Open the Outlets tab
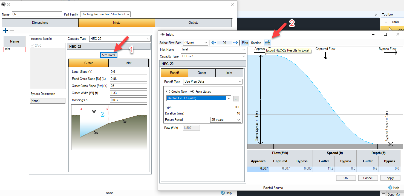The height and width of the screenshot is (196, 404). point(193,23)
